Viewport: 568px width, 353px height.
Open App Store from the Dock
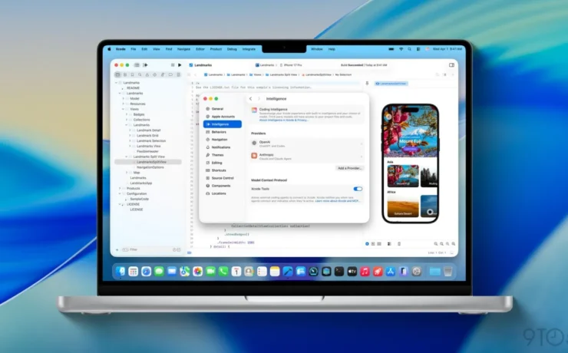coord(391,271)
